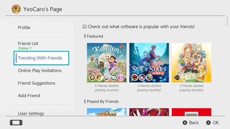This screenshot has height=129, width=230.
Task: Click the A OK button
Action: click(x=212, y=122)
